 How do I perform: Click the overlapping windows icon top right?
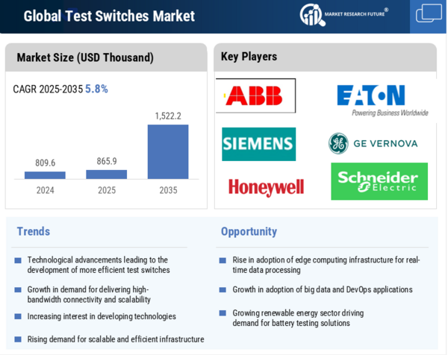pos(429,14)
